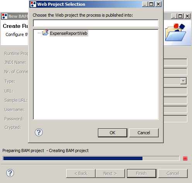The image size is (192, 183).
Task: Click the BAM project progress bar
Action: pyautogui.click(x=91, y=158)
